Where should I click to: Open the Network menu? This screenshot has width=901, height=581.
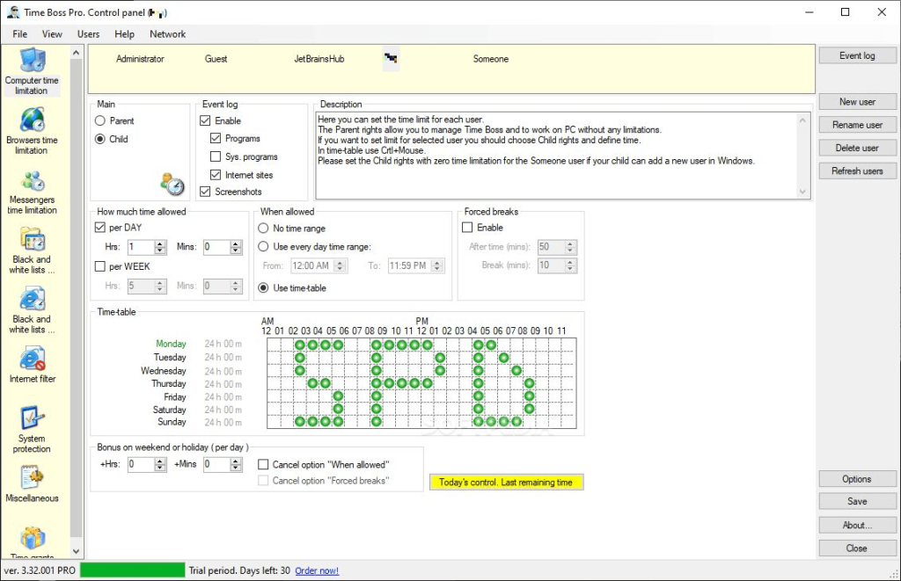(x=168, y=34)
